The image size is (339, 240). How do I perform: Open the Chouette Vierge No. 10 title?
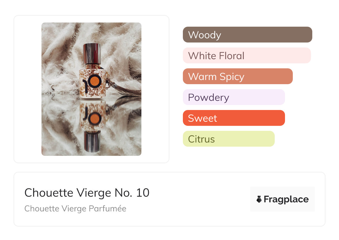pyautogui.click(x=87, y=193)
